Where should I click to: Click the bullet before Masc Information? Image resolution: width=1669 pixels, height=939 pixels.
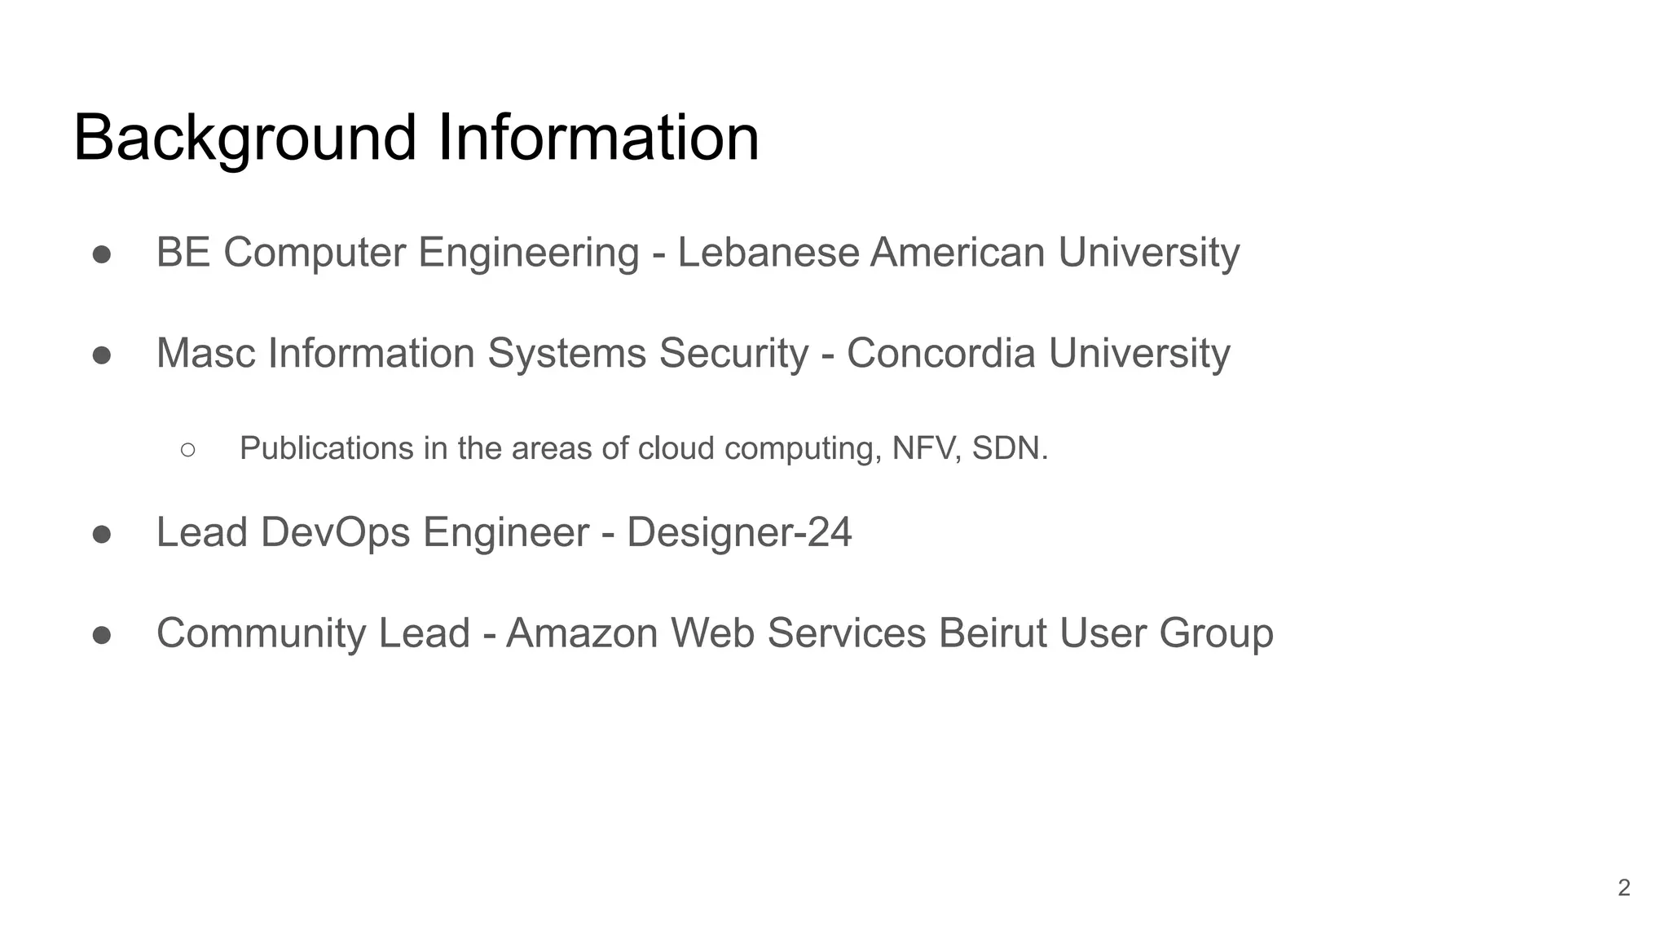coord(102,355)
